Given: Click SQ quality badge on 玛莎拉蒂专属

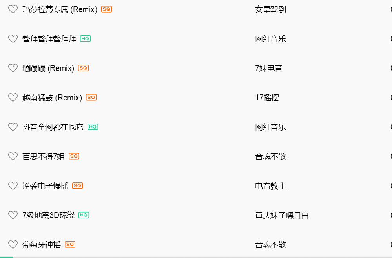Looking at the screenshot, I should click(106, 9).
